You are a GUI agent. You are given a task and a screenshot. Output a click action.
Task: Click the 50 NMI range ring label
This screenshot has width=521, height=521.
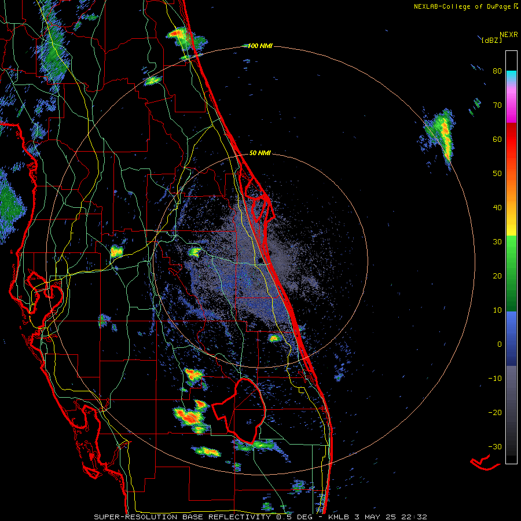tap(260, 153)
